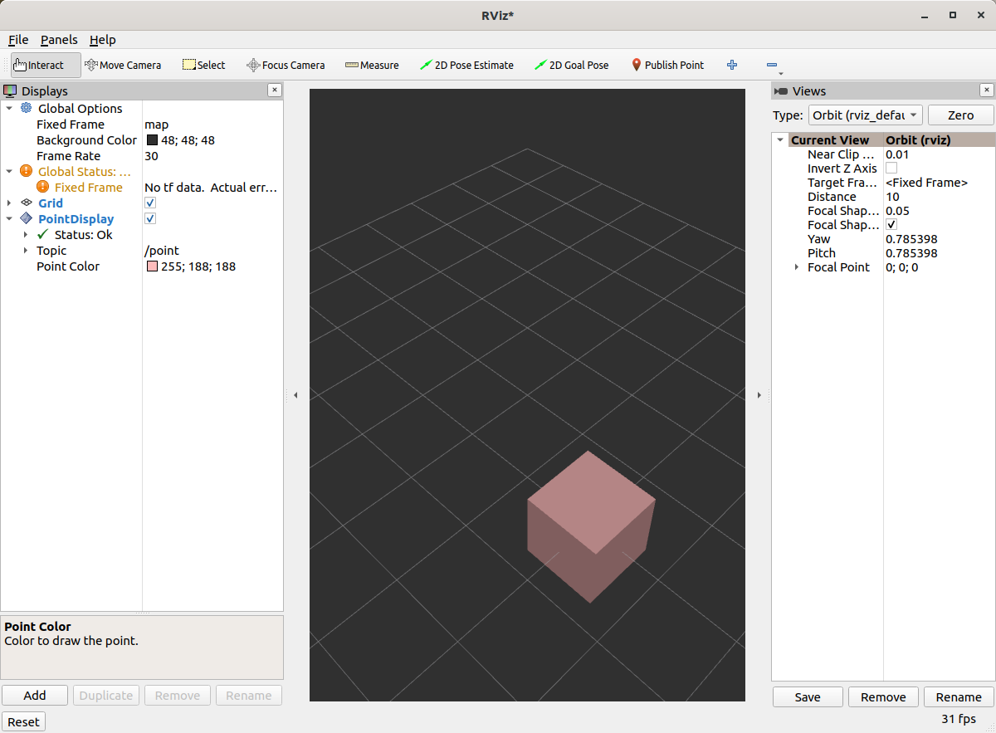Click the plus icon to add a tool
Viewport: 996px width, 733px height.
coord(732,65)
